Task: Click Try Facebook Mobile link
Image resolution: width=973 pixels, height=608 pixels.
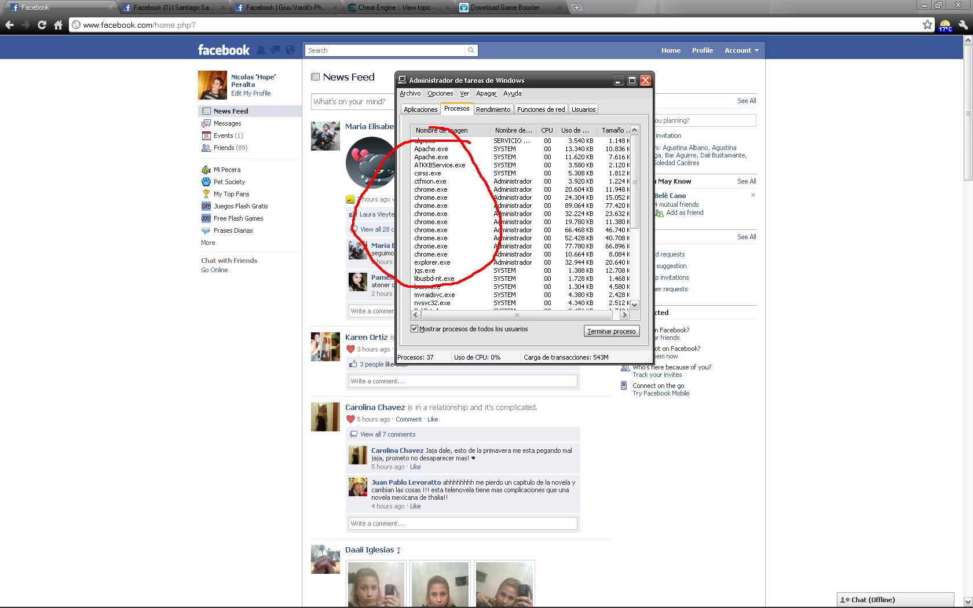Action: [661, 393]
